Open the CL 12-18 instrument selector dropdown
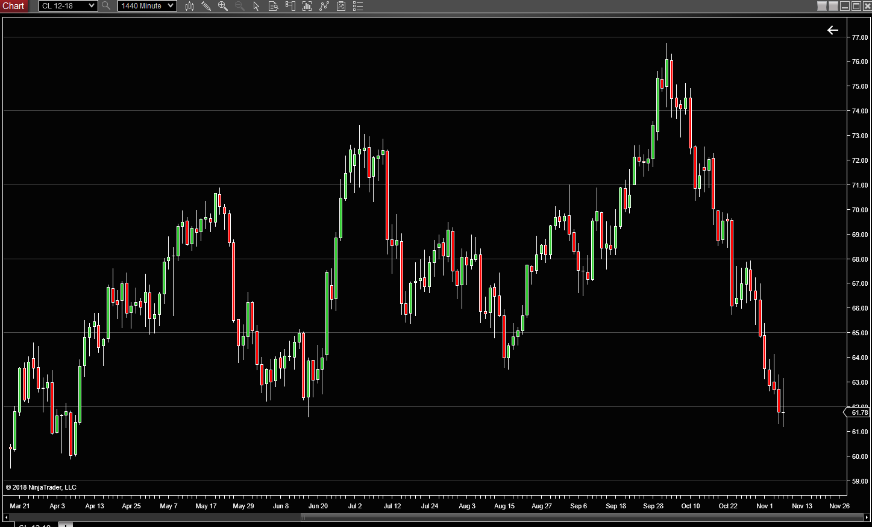The height and width of the screenshot is (527, 872). click(x=68, y=6)
